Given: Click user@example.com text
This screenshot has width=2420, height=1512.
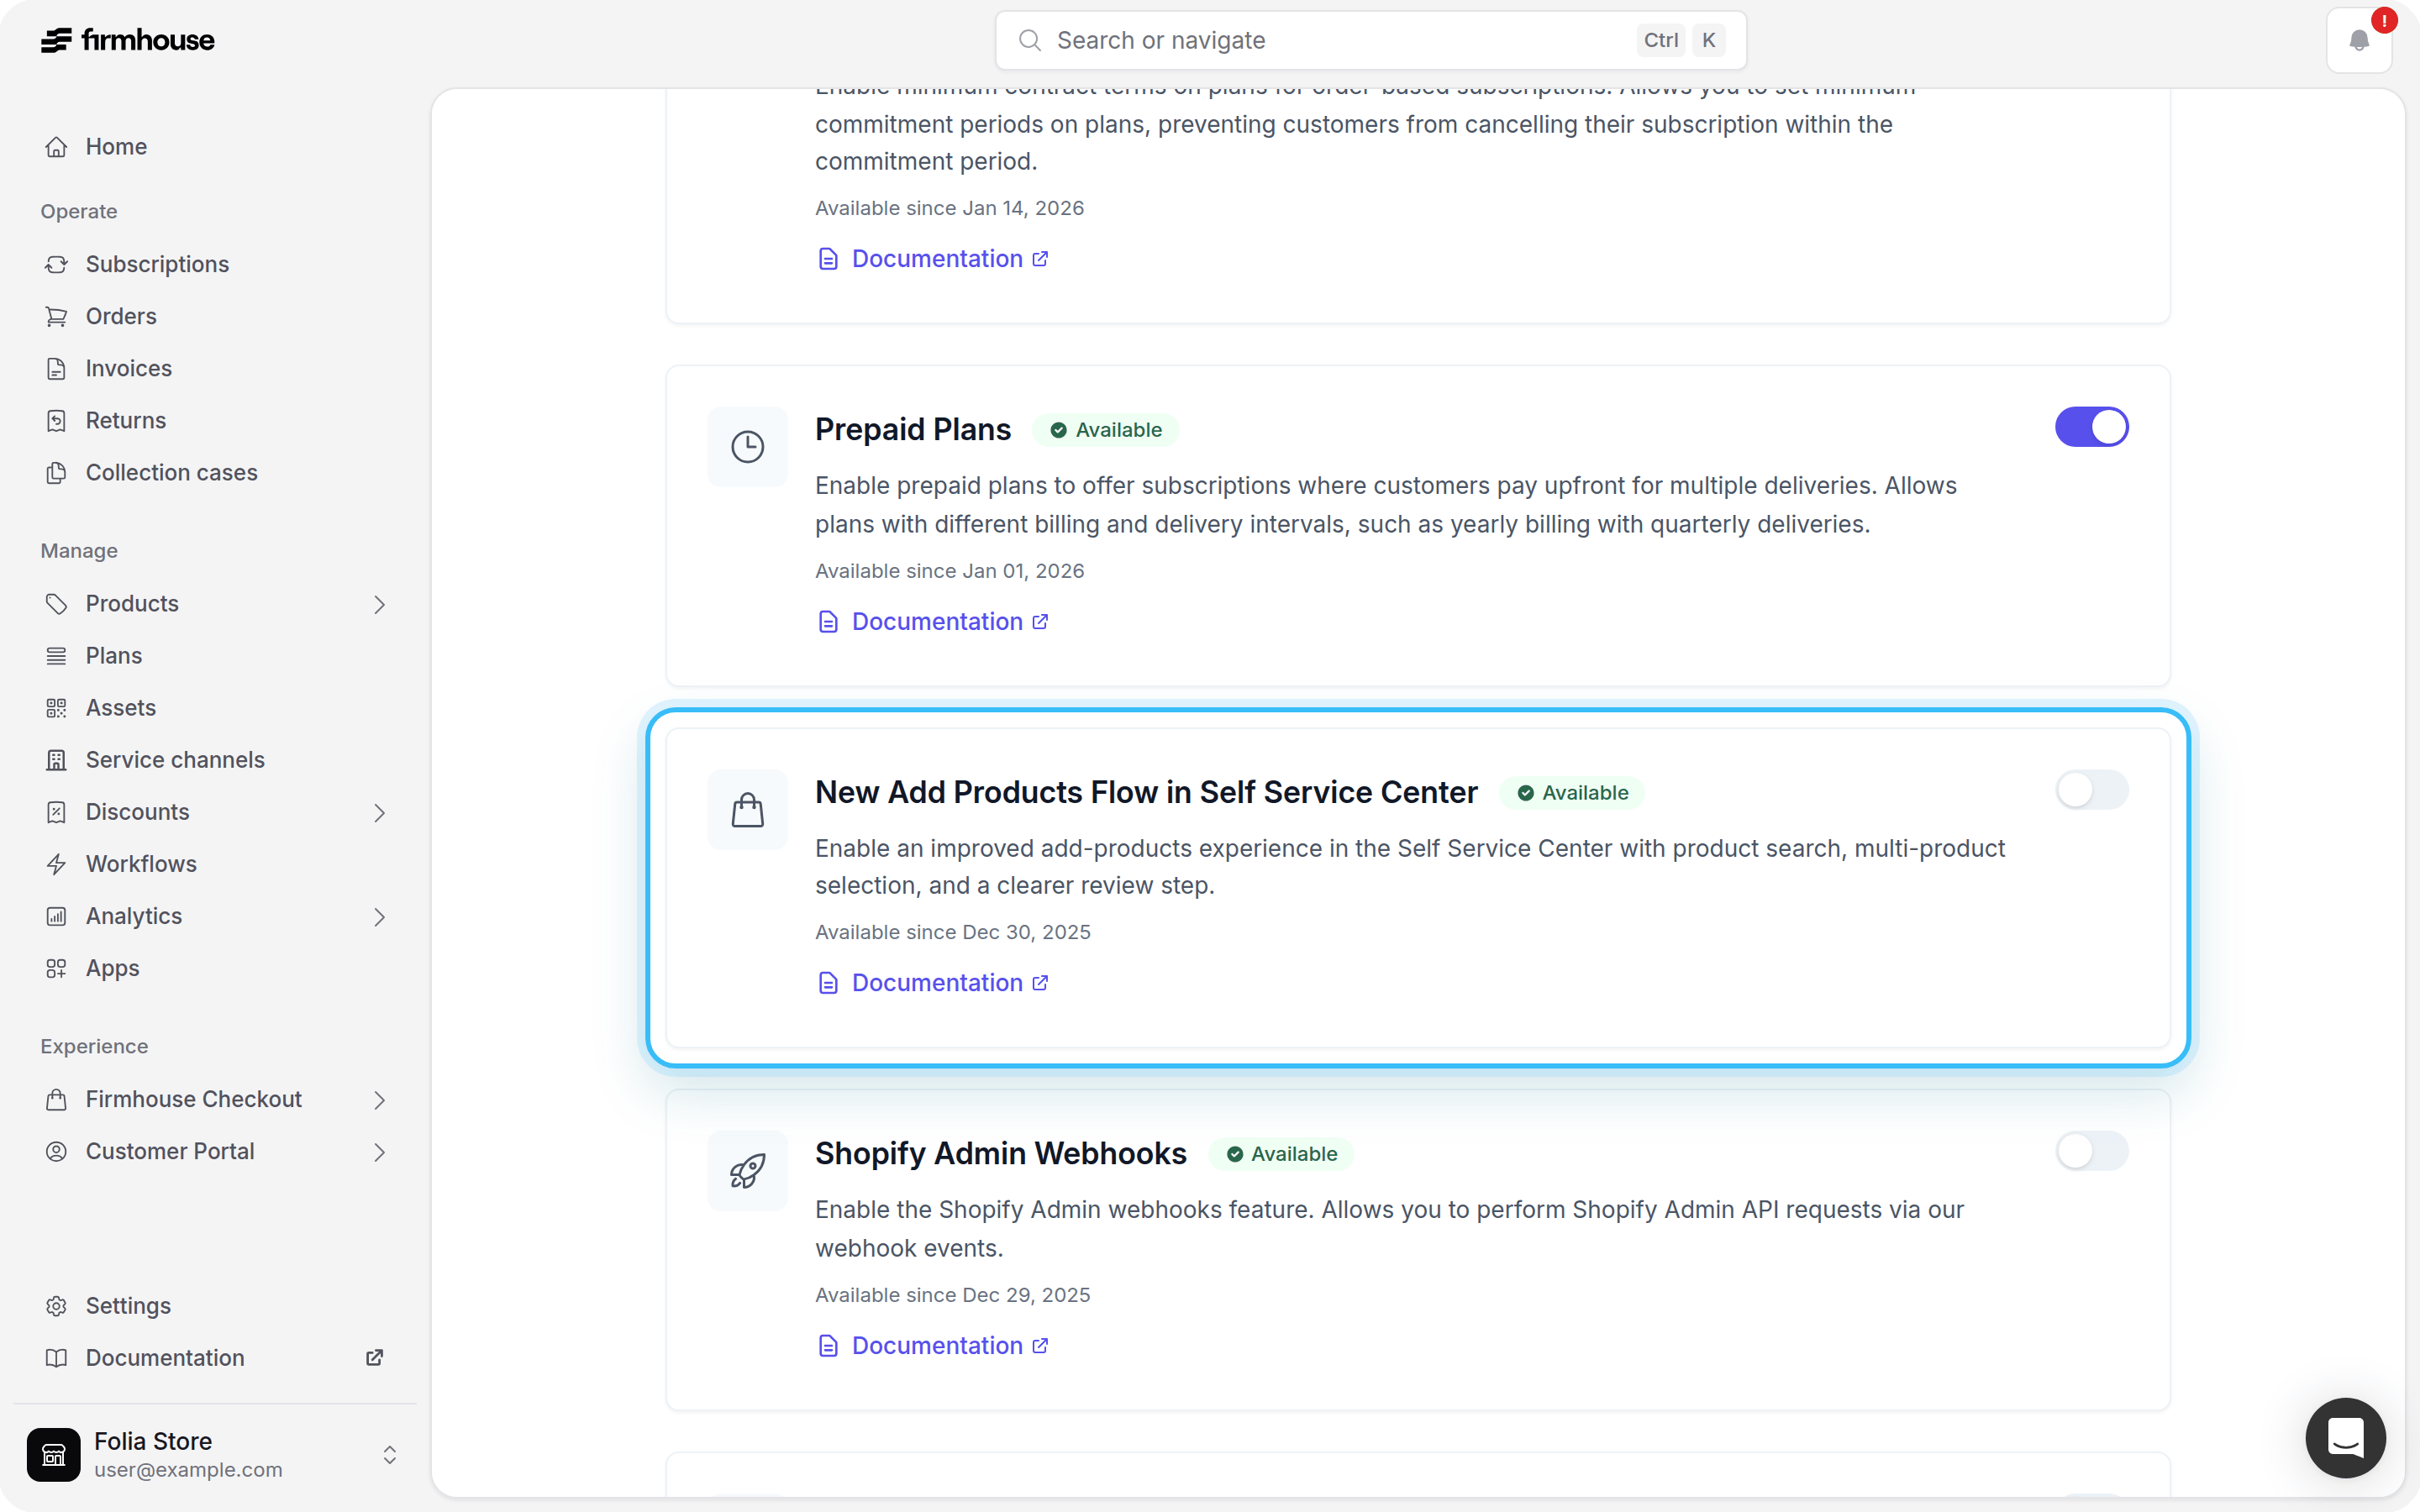Looking at the screenshot, I should (x=188, y=1470).
